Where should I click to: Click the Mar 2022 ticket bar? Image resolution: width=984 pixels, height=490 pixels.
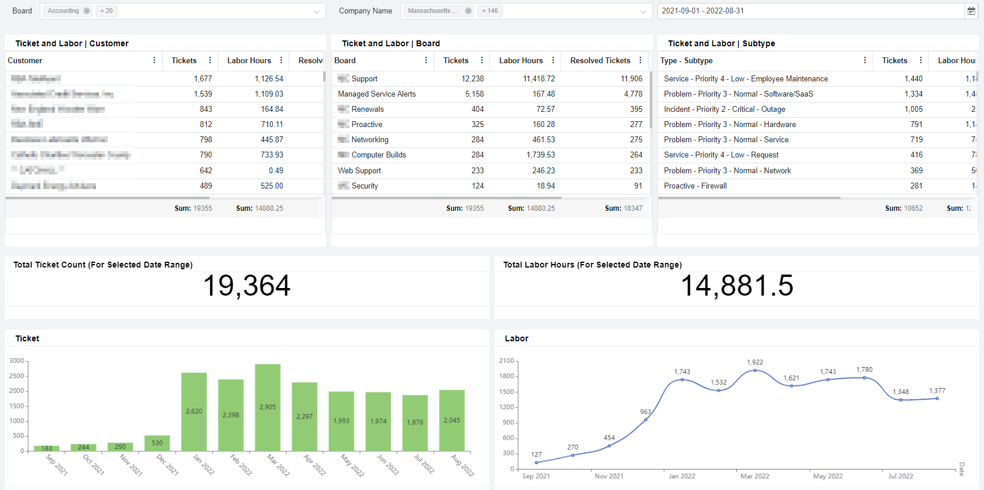(268, 407)
